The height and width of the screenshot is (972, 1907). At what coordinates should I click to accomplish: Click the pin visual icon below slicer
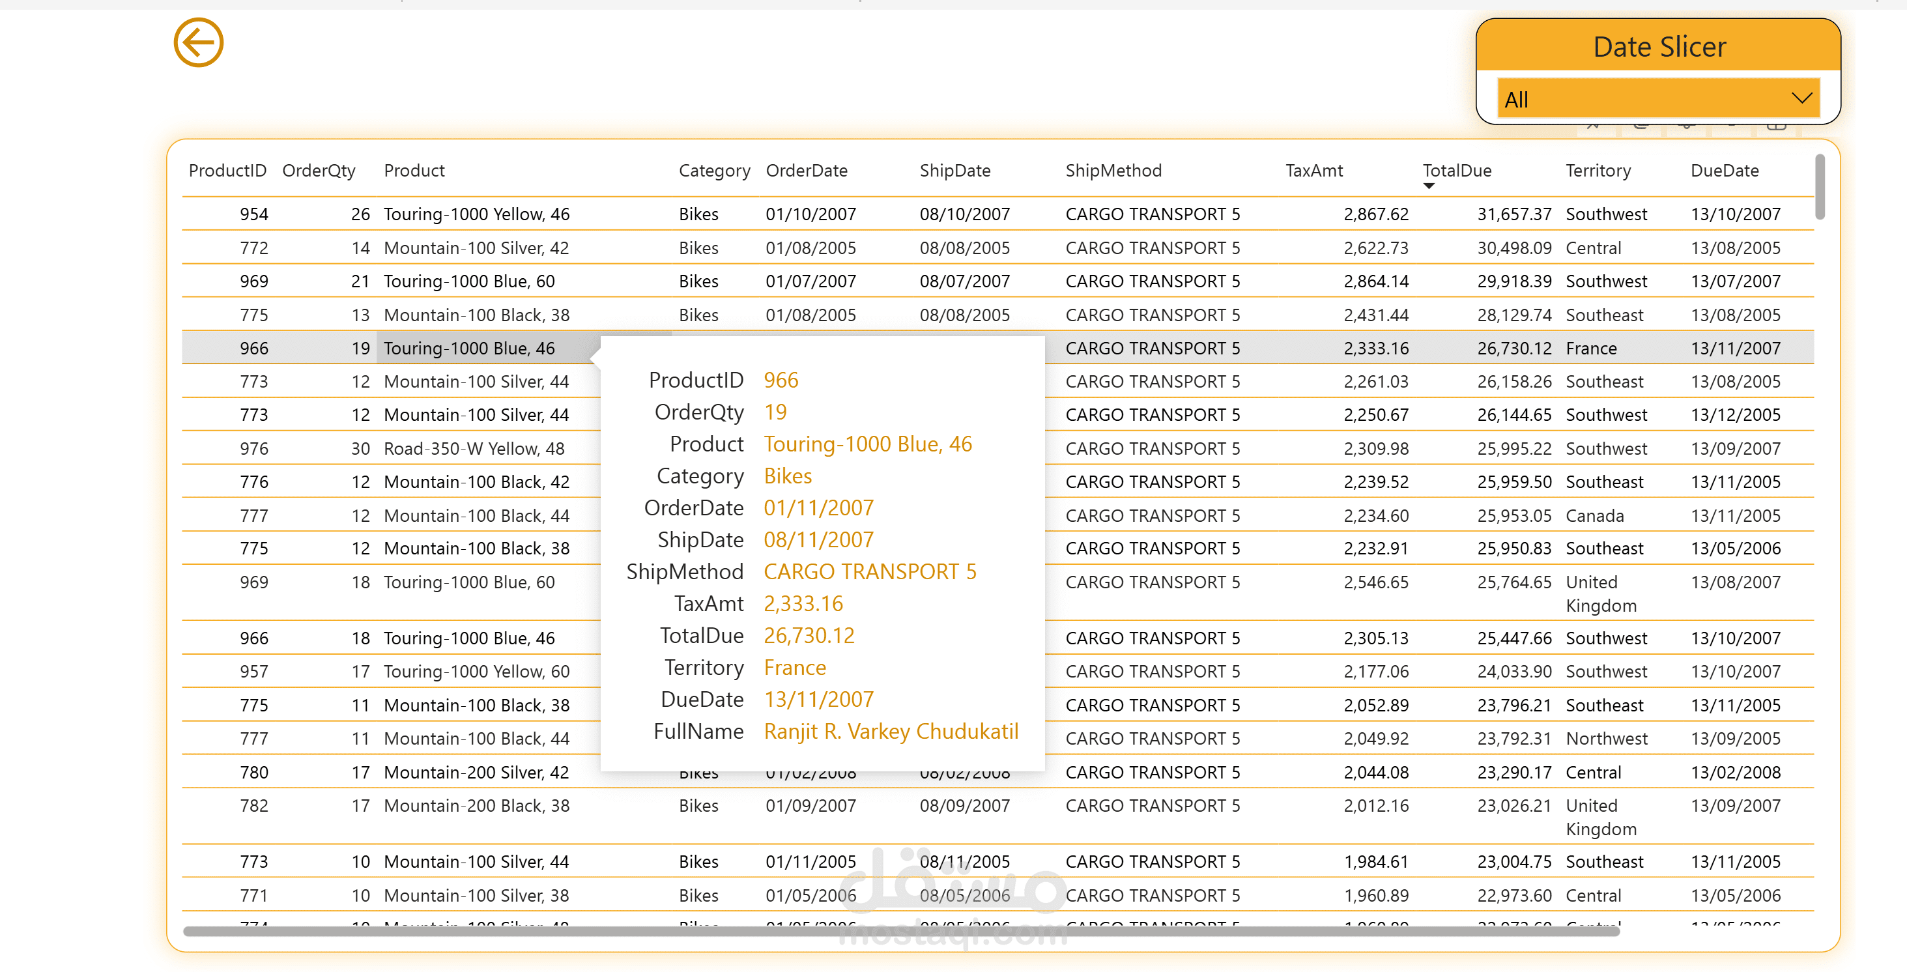pyautogui.click(x=1594, y=127)
